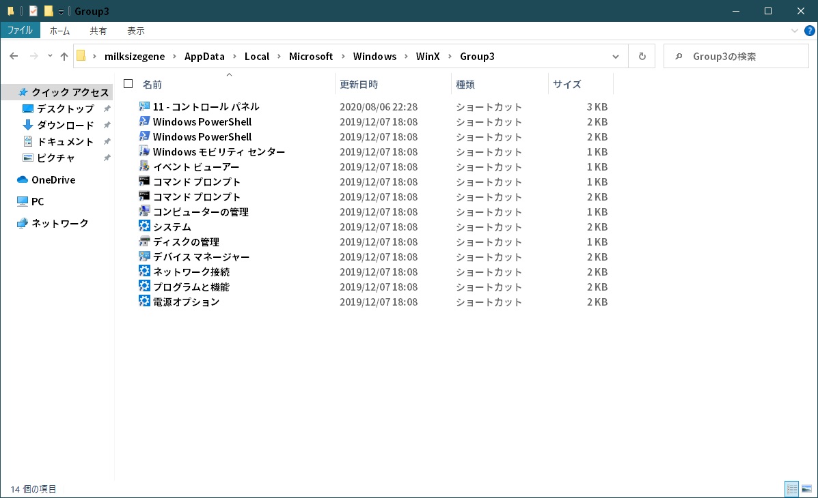Viewport: 818px width, 498px height.
Task: Click the クイック アクセス star icon
Action: click(x=23, y=92)
